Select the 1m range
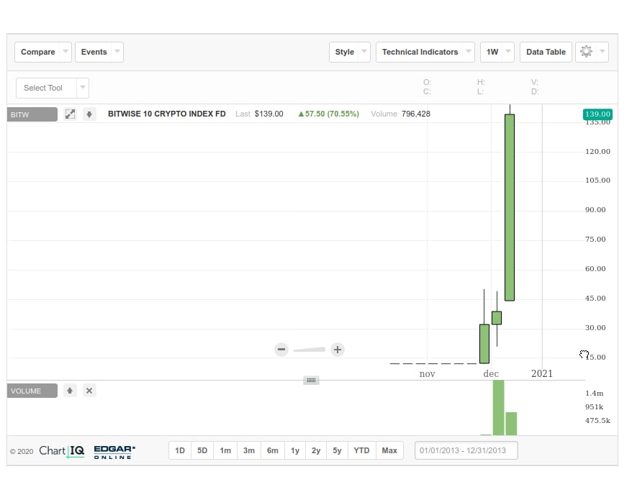This screenshot has width=632, height=482. point(225,450)
